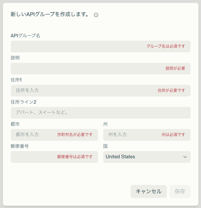The image size is (201, 208).
Task: Click the error message 郵便番号は必須です
Action: [75, 157]
